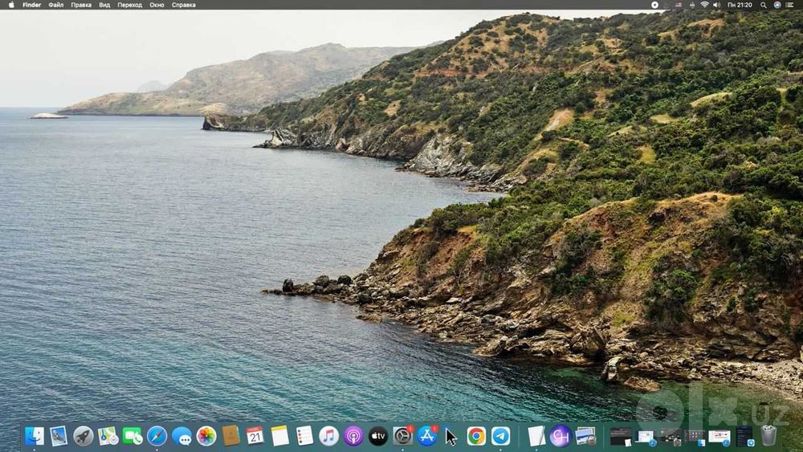803x452 pixels.
Task: Open Spotlight search magnifier icon
Action: click(763, 5)
